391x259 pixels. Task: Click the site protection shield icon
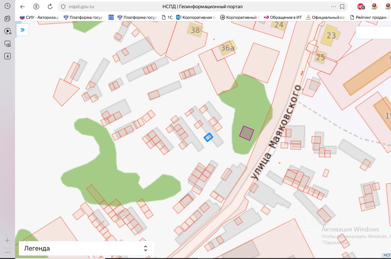pyautogui.click(x=63, y=7)
